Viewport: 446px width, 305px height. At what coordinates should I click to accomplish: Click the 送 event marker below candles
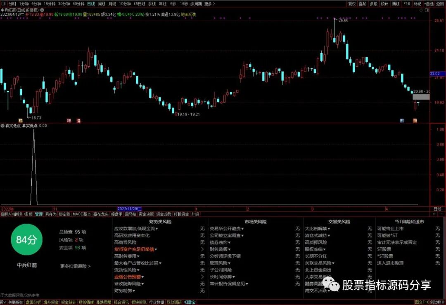[x=79, y=121]
